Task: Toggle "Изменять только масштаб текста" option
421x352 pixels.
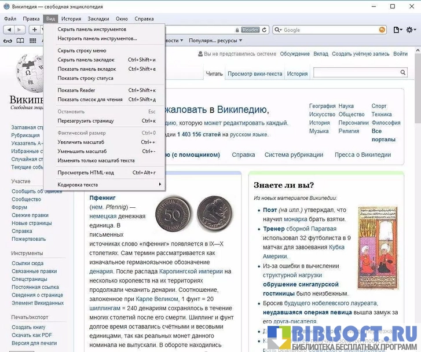Action: [x=96, y=160]
